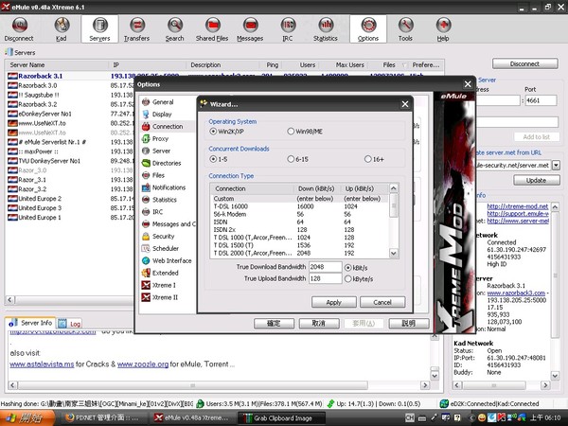Select Files in the Options list

tap(158, 175)
